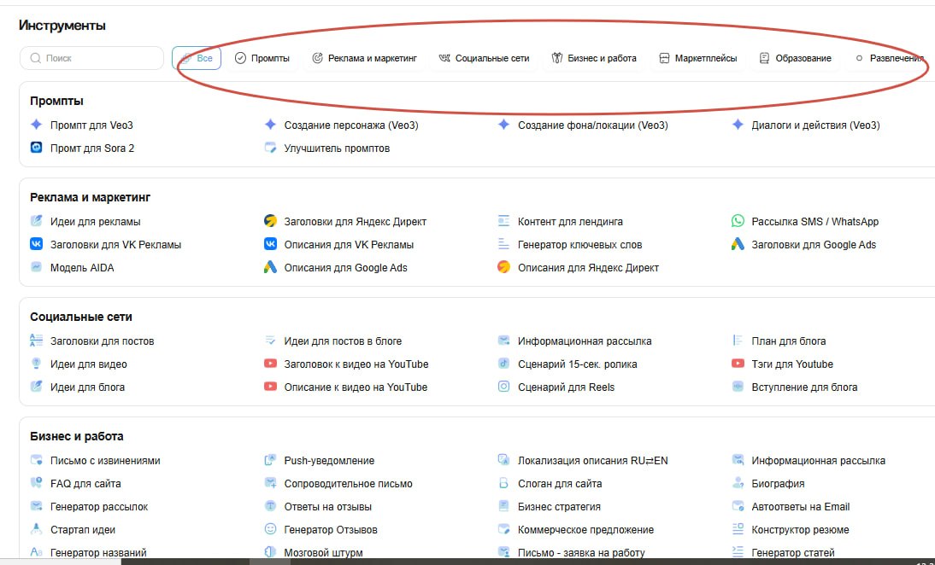Image resolution: width=935 pixels, height=565 pixels.
Task: Click the Google Ads icon beside Описания для Google Ads
Action: pyautogui.click(x=270, y=267)
